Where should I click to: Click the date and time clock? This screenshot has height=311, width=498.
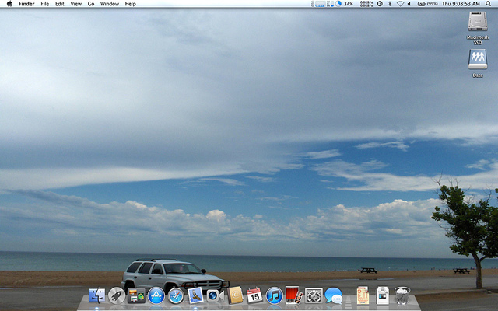pyautogui.click(x=460, y=4)
